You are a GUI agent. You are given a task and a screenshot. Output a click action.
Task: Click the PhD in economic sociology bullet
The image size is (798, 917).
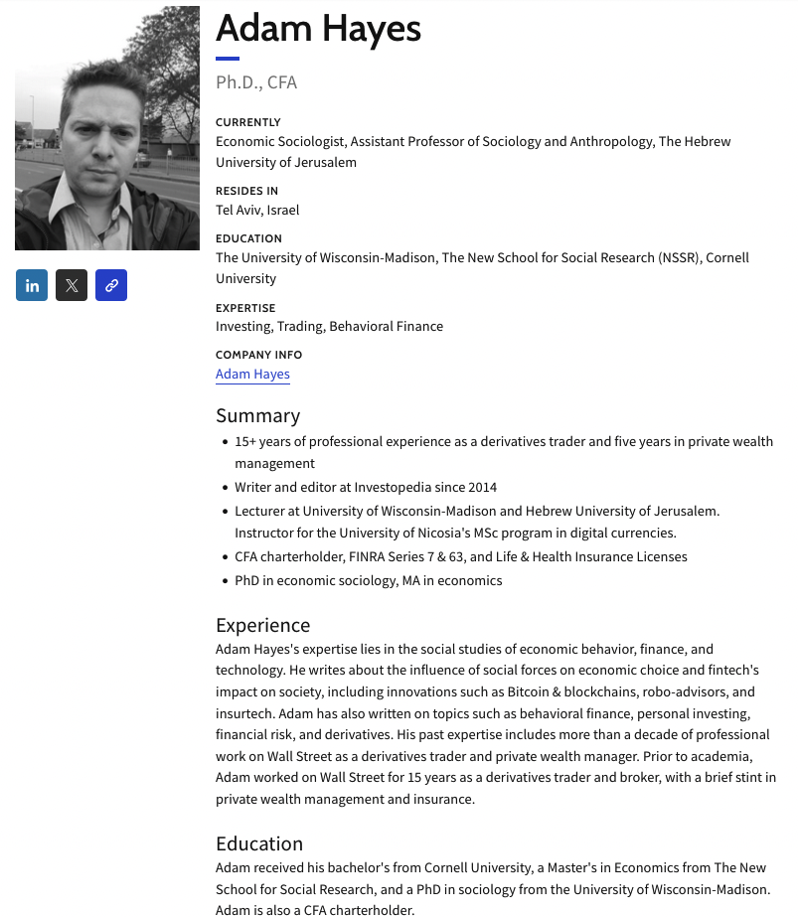(368, 580)
